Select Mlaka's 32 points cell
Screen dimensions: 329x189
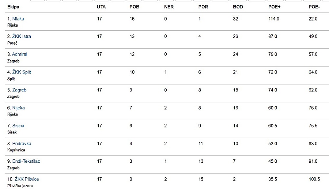tap(235, 19)
